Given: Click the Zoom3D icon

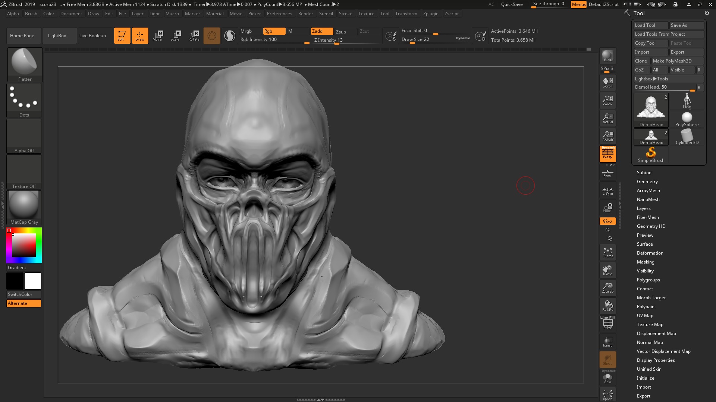Looking at the screenshot, I should 607,288.
